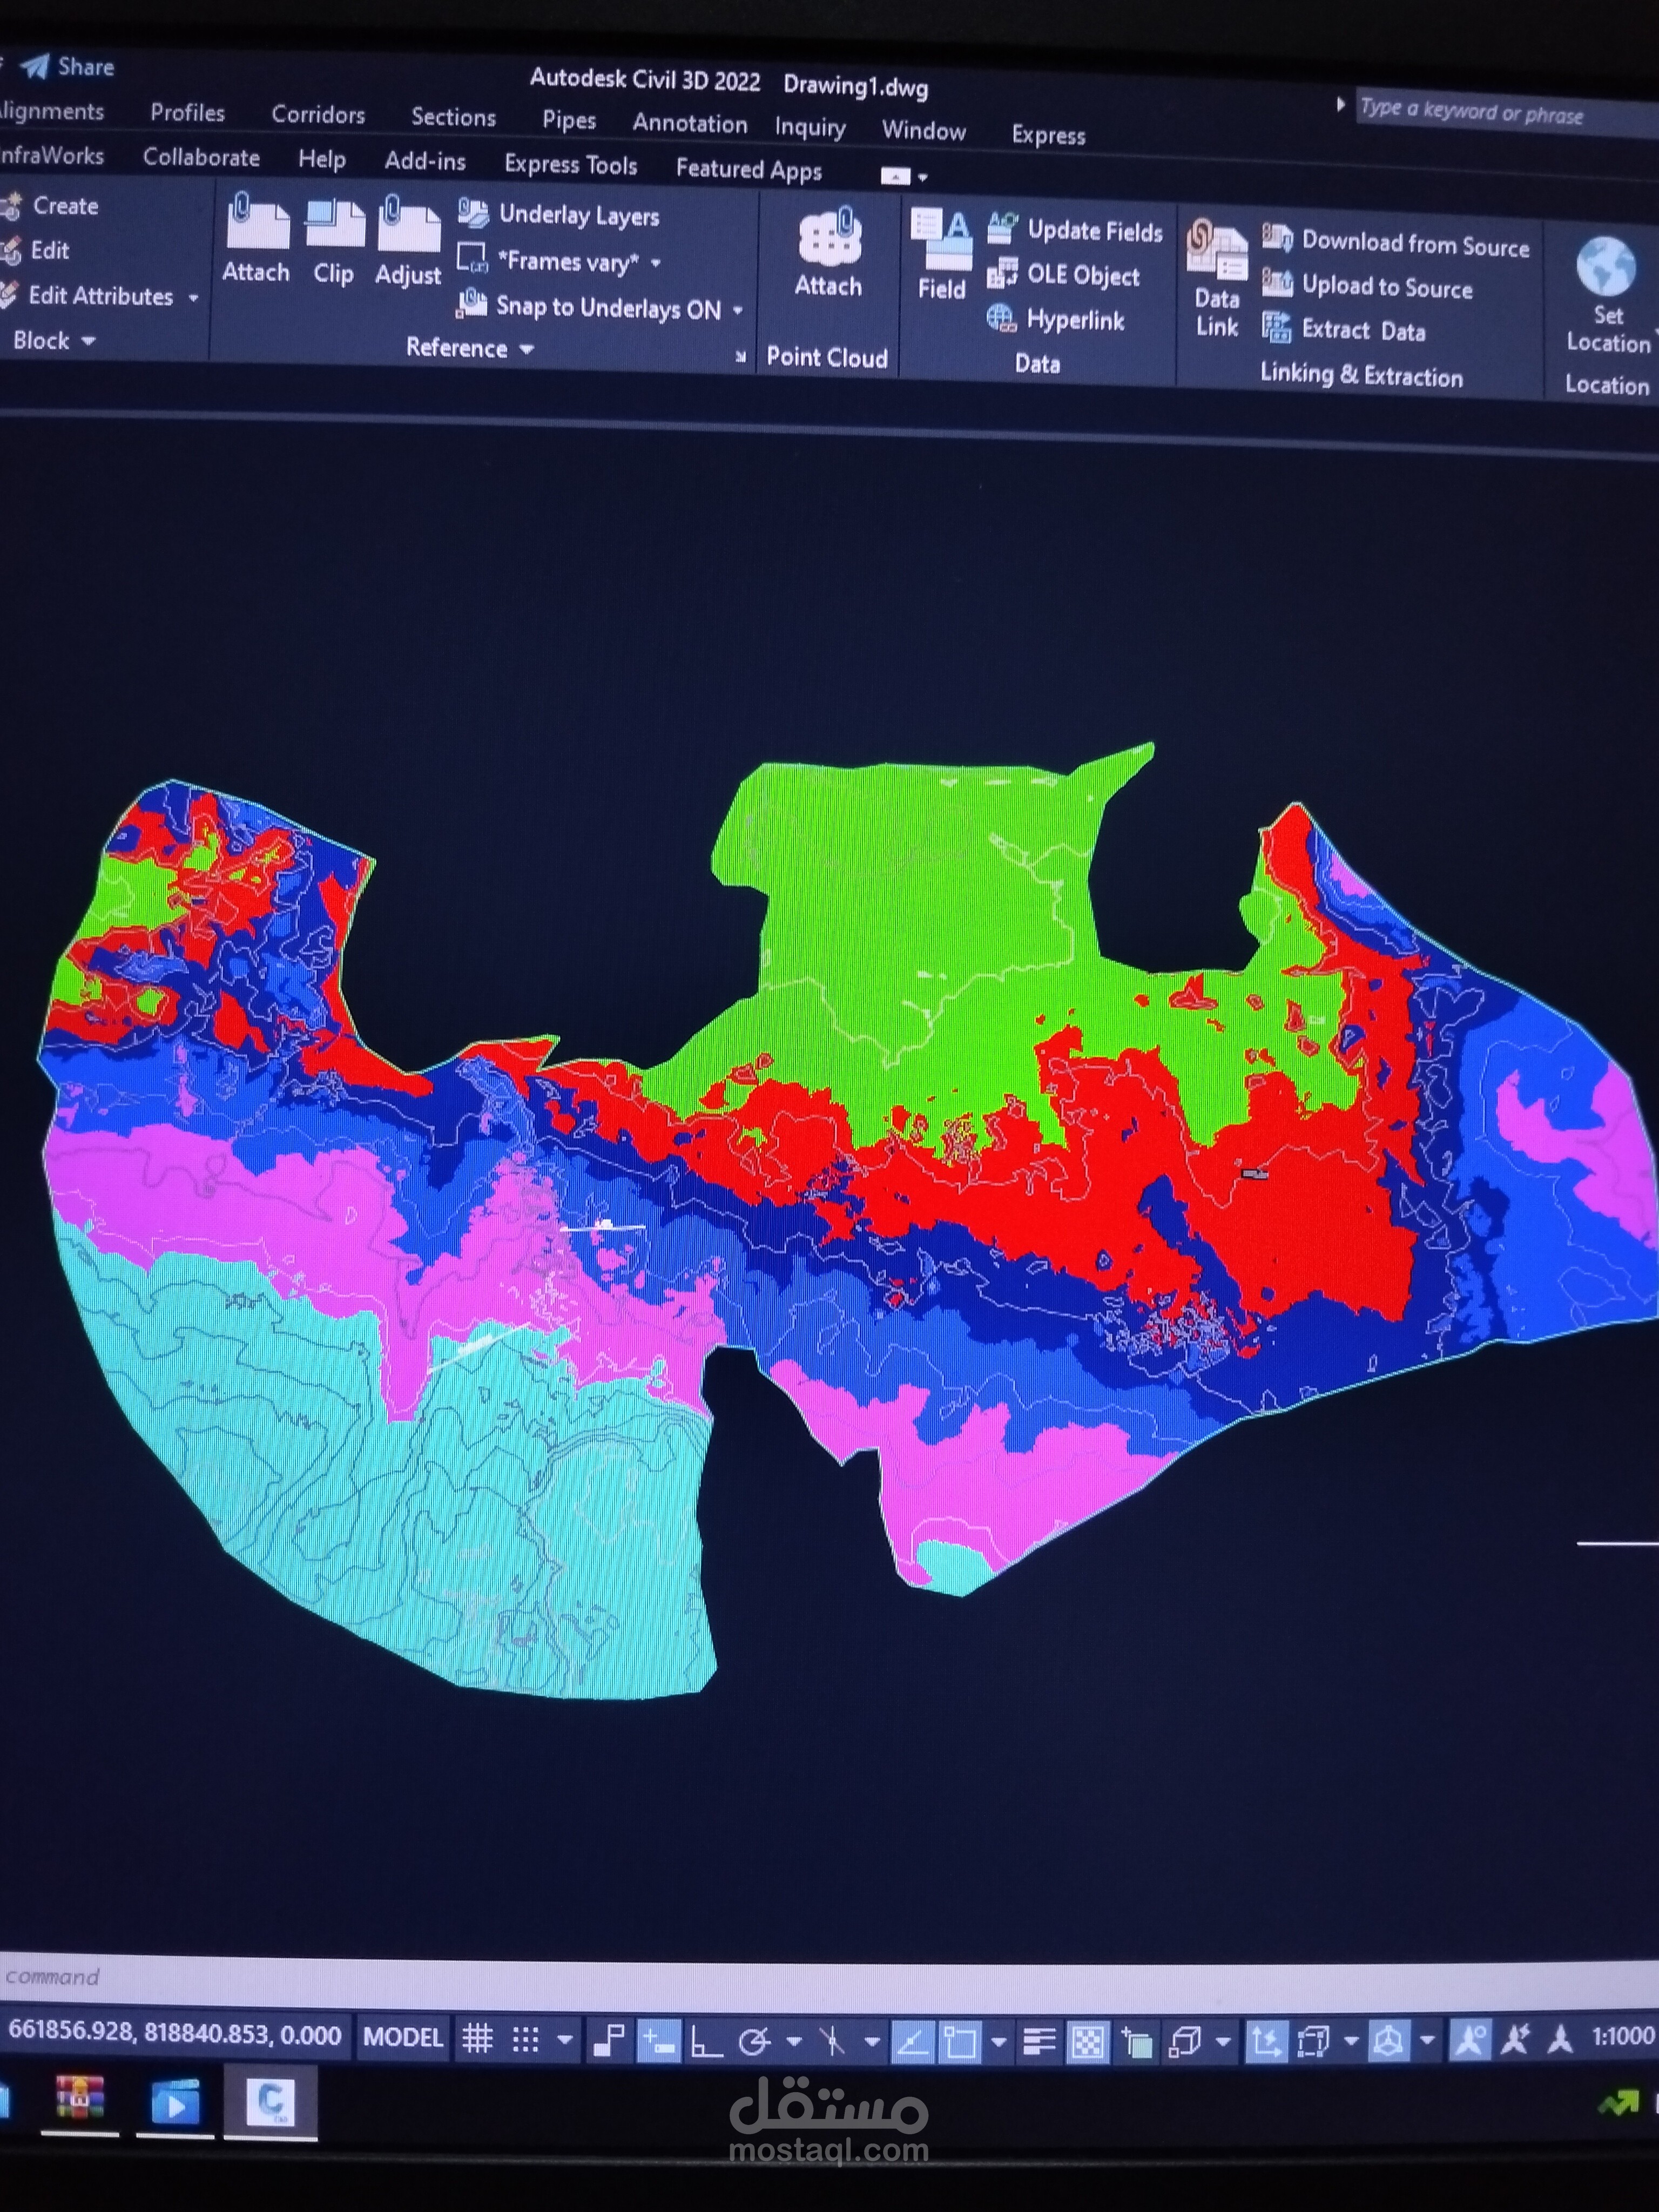1659x2212 pixels.
Task: Toggle grid display in status bar
Action: [477, 2038]
